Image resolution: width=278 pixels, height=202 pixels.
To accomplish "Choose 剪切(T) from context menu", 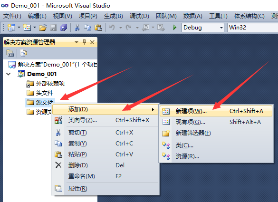I will coord(105,133).
